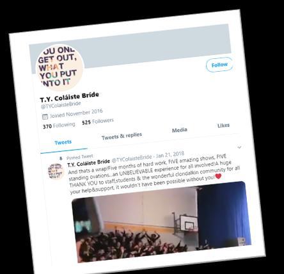Go to the Likes tab

[223, 125]
